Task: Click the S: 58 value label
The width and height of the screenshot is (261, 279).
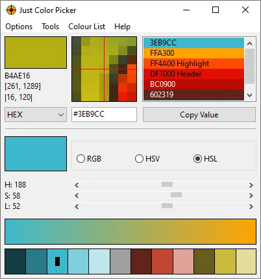Action: pyautogui.click(x=12, y=196)
